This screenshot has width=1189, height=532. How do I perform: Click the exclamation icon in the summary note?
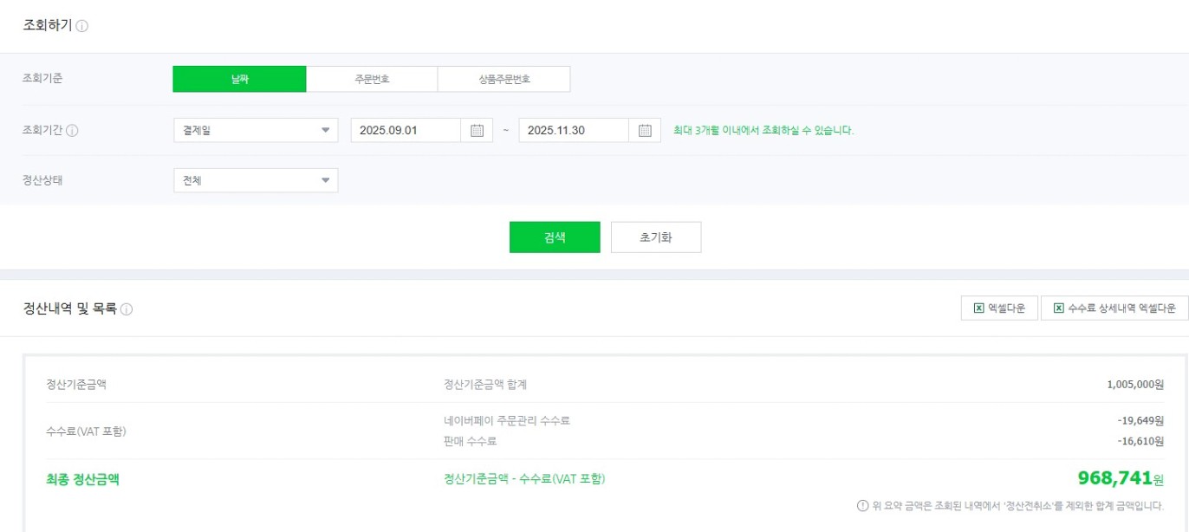tap(862, 506)
